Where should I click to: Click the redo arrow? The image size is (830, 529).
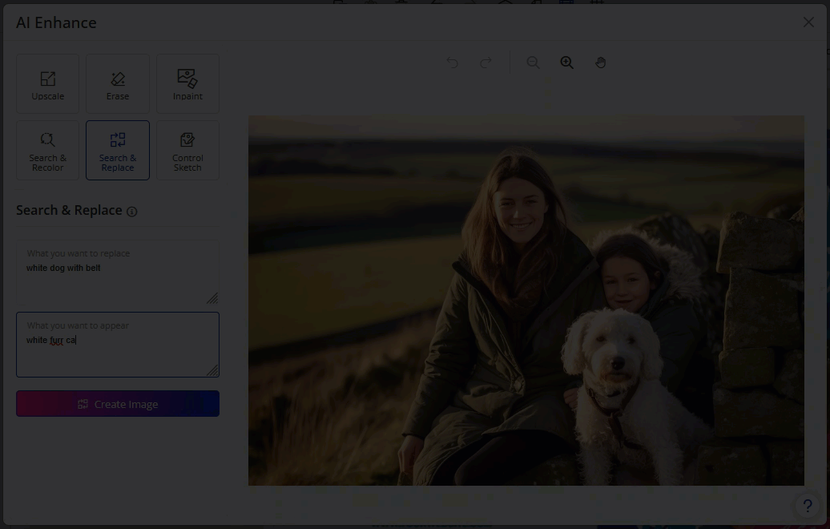[486, 63]
